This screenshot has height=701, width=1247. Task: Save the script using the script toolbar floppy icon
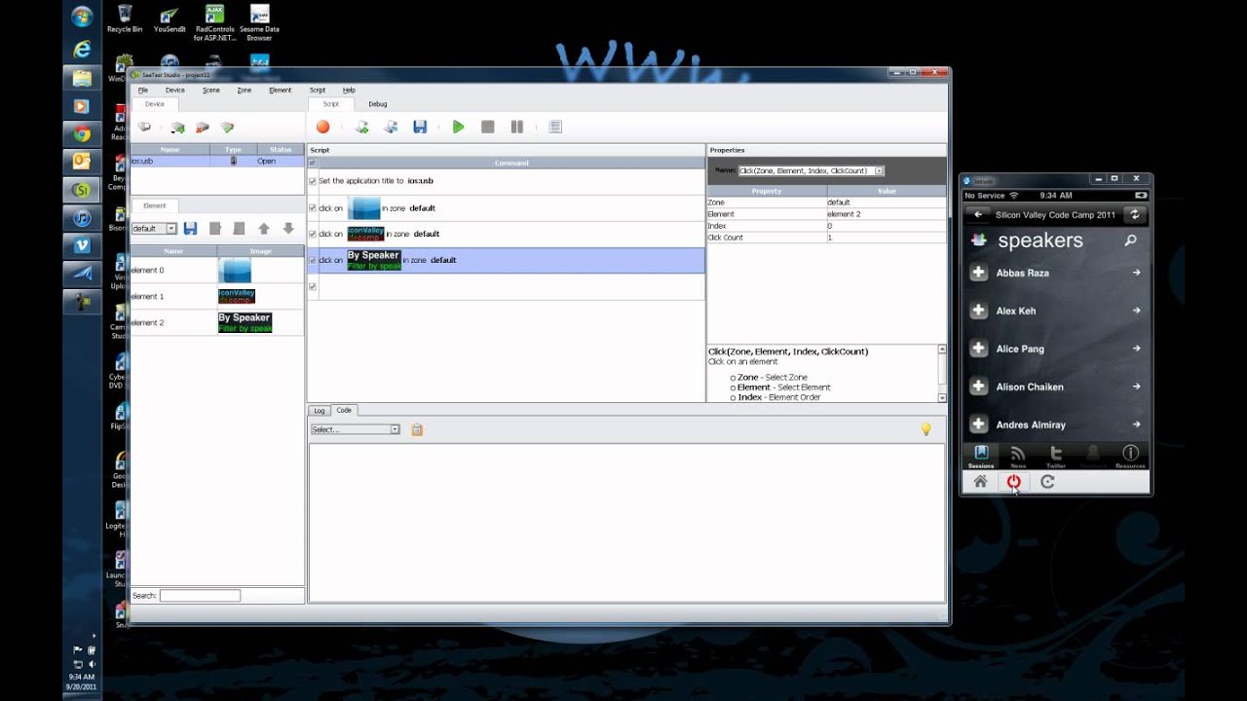pyautogui.click(x=420, y=127)
